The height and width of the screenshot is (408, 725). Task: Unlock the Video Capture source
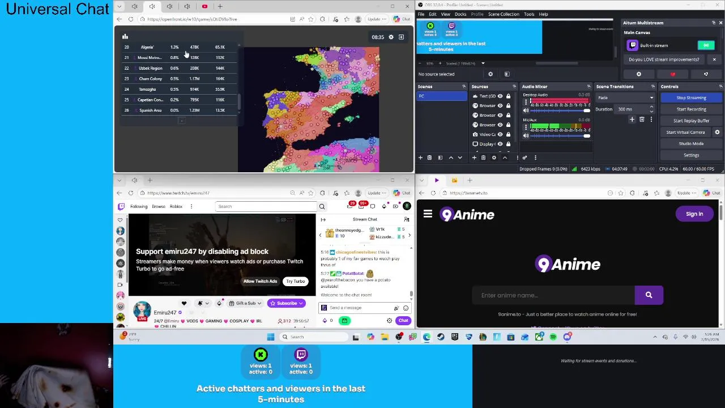pos(508,134)
